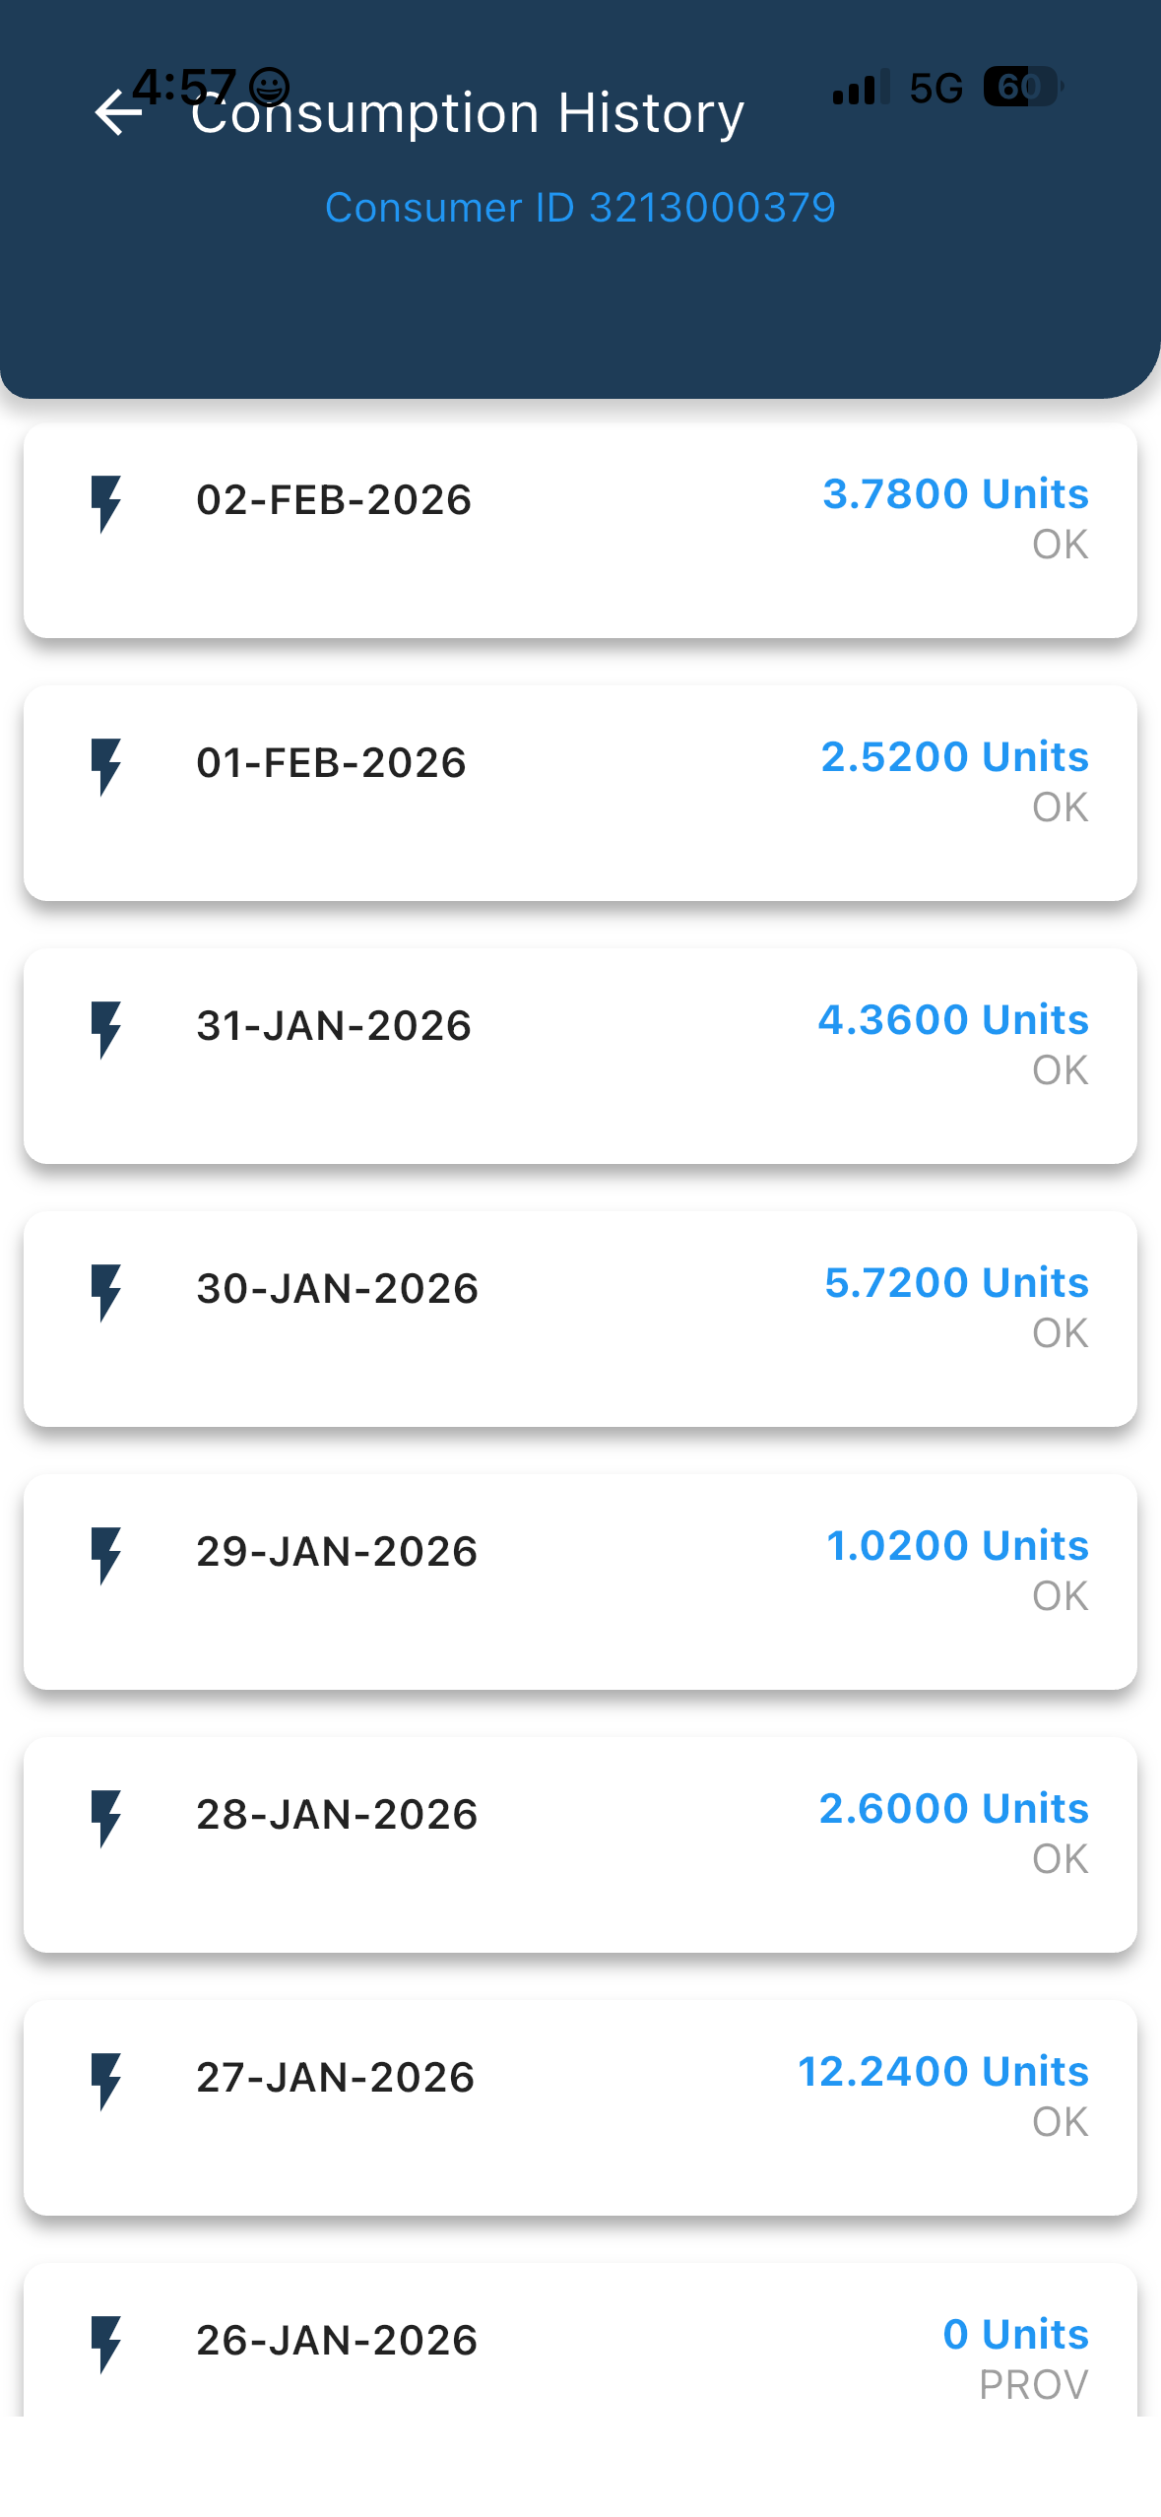Select the 01-FEB-2026 date entry
1161x2517 pixels.
click(x=331, y=762)
